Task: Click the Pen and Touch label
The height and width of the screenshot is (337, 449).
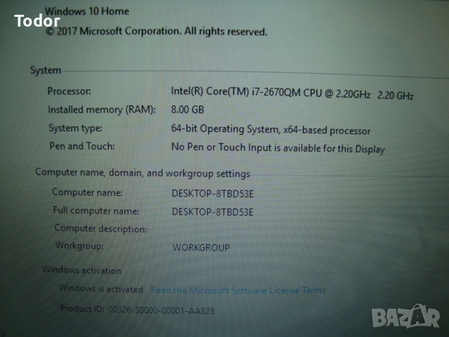Action: [81, 146]
